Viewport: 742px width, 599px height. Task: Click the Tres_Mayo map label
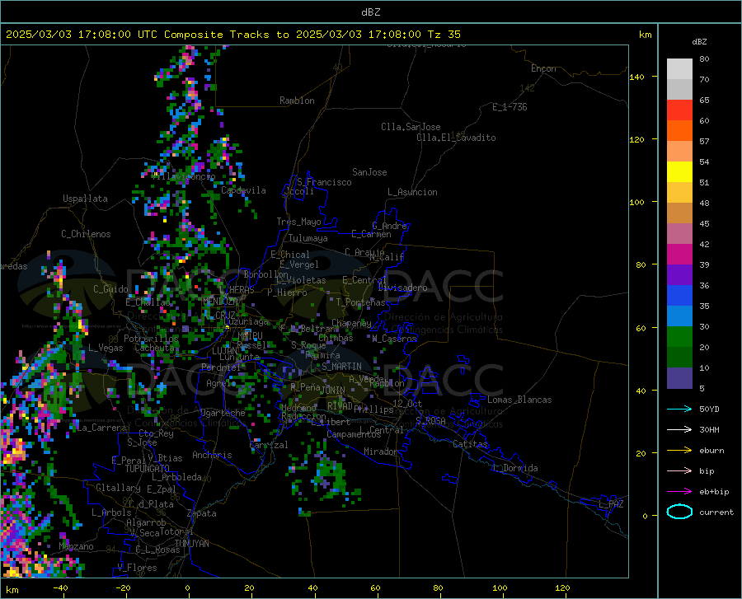[x=298, y=222]
